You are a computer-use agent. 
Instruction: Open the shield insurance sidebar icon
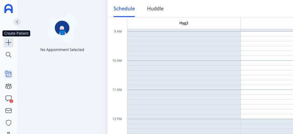pos(9,123)
